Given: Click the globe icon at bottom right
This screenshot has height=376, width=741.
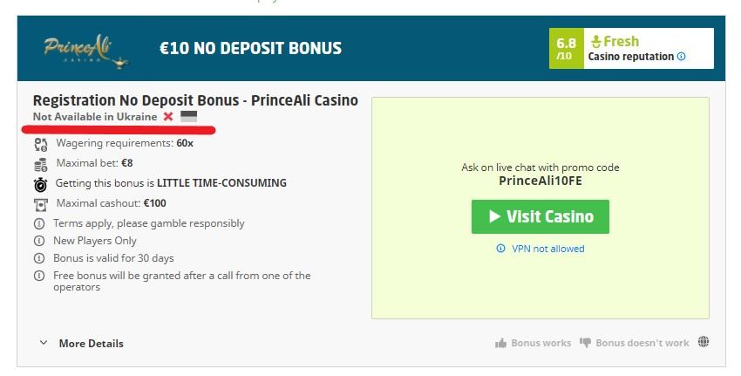Looking at the screenshot, I should coord(704,343).
